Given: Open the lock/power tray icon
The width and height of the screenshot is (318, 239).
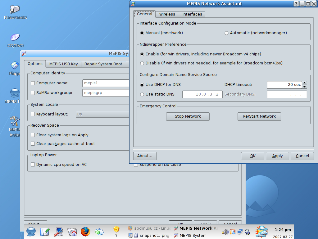Looking at the screenshot, I should point(248,232).
